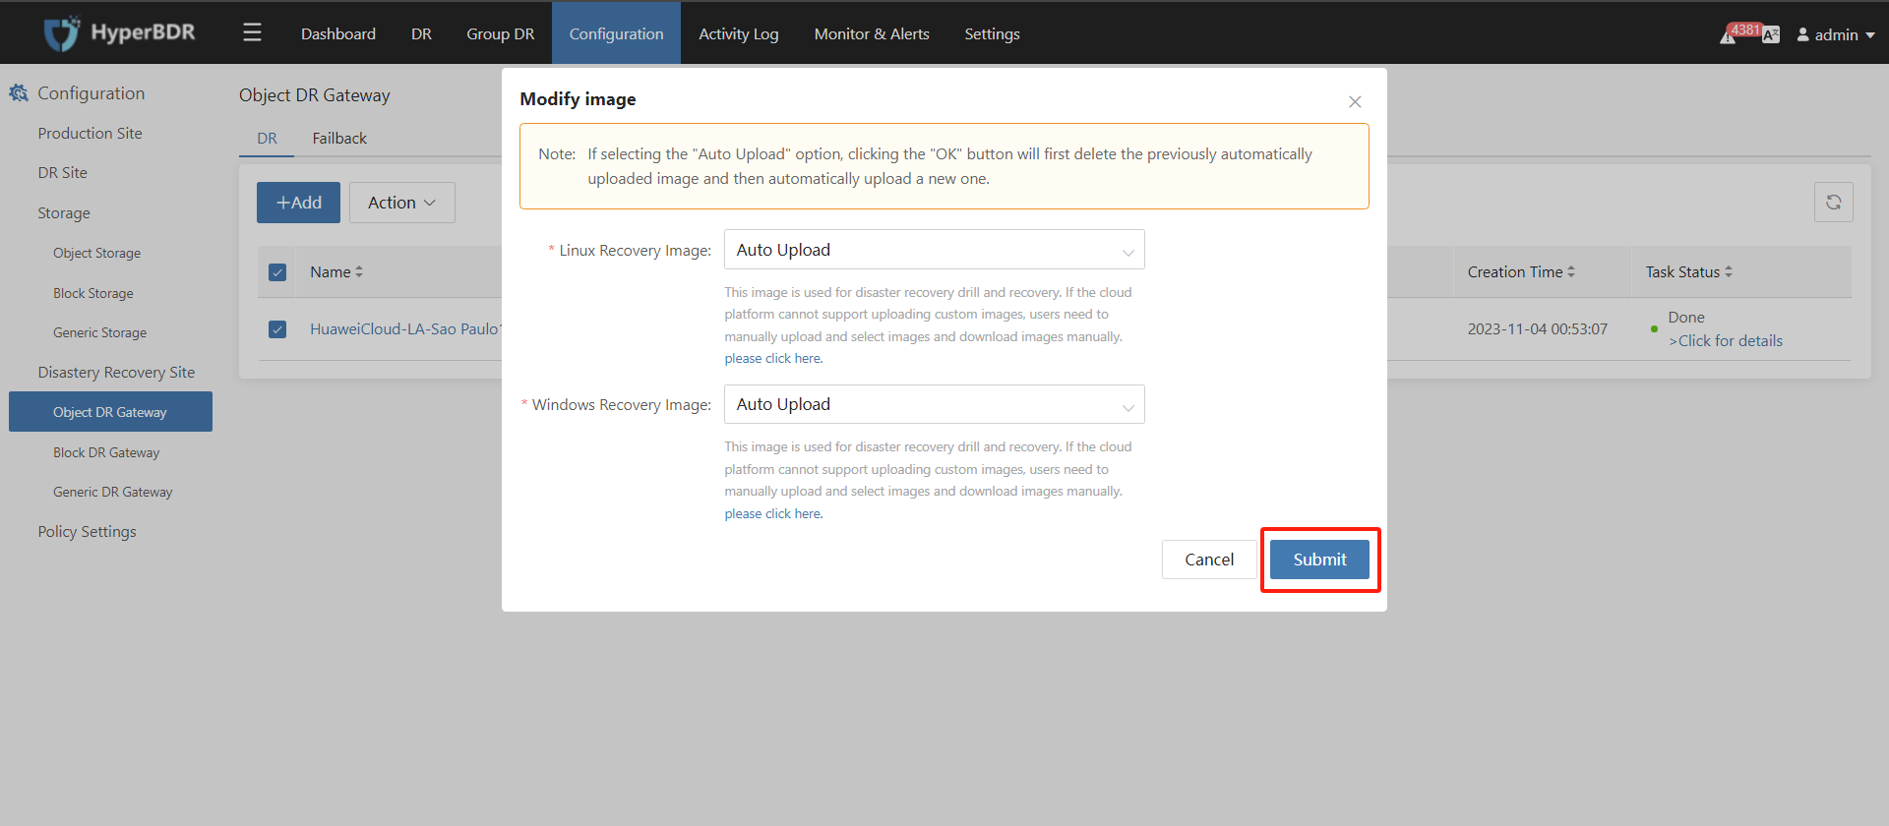Open the Linux Recovery Image dropdown
Viewport: 1889px width, 826px height.
(935, 250)
